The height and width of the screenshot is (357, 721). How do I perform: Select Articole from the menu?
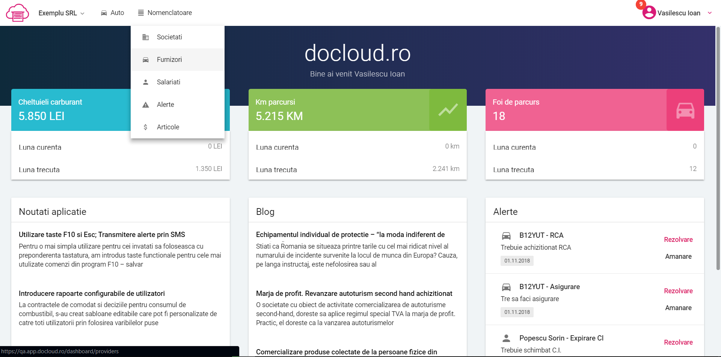(x=178, y=127)
